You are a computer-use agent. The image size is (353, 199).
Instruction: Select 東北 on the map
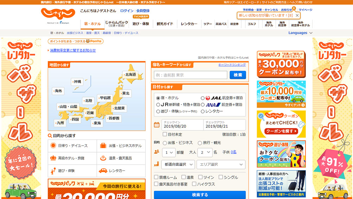(x=126, y=93)
